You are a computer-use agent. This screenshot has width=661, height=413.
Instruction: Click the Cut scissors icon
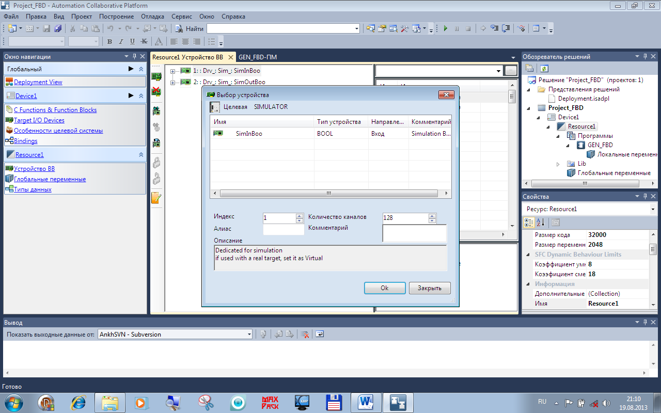(73, 29)
